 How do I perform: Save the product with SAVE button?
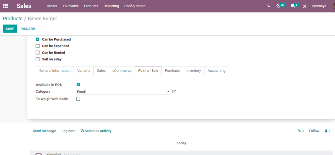click(x=10, y=29)
